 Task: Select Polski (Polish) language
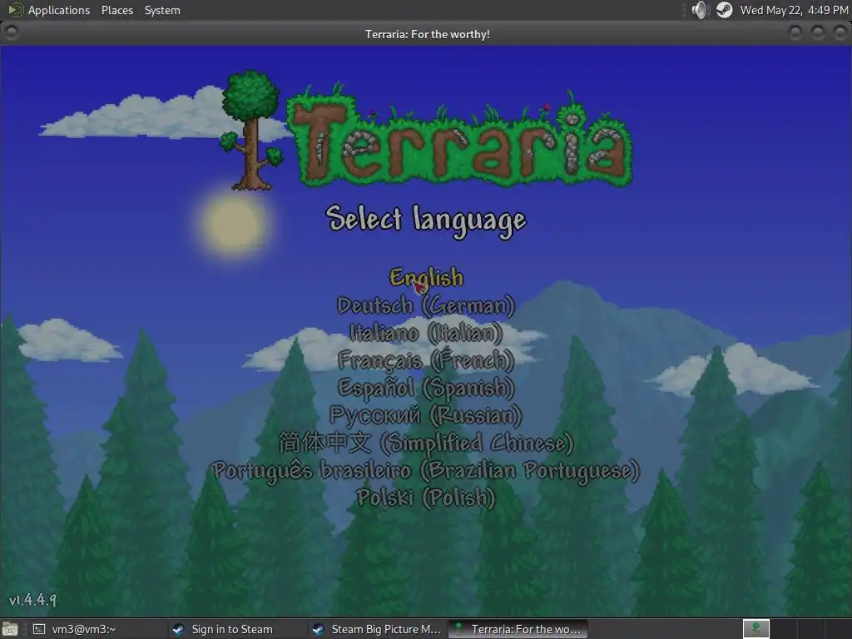click(x=426, y=498)
